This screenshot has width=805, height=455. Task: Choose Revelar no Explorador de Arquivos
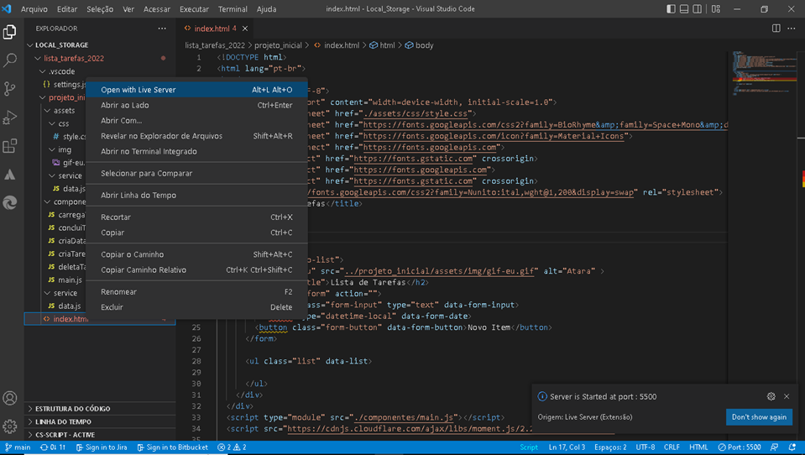click(196, 136)
